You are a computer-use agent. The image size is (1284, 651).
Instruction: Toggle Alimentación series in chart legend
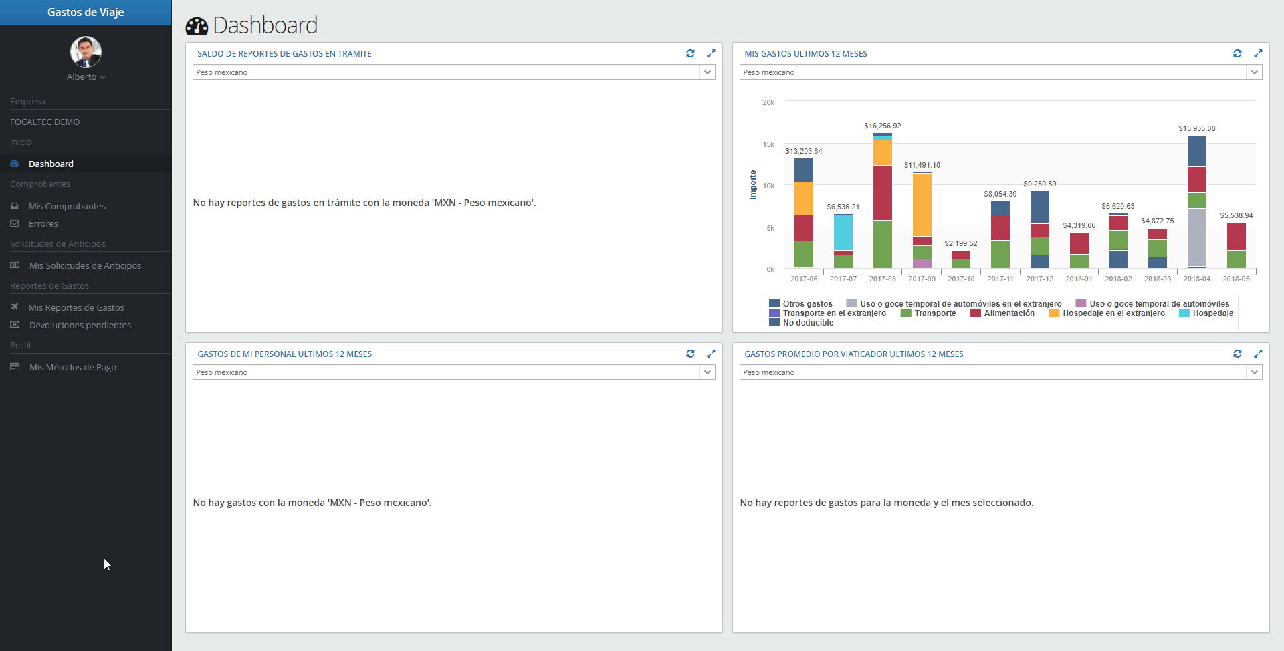click(1002, 313)
